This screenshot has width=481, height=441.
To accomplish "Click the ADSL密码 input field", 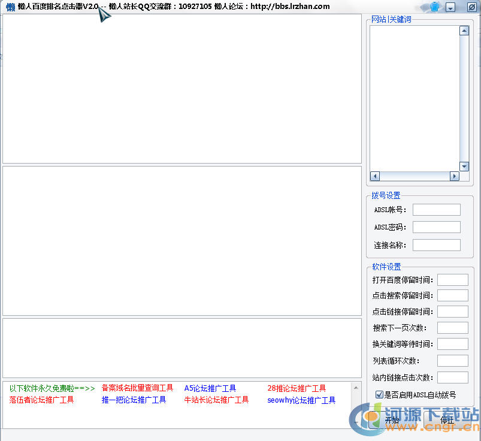I will [x=436, y=227].
